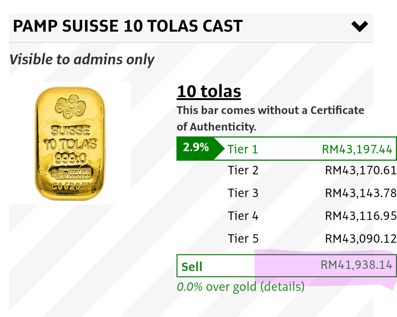
Task: Select the Tier 3 label
Action: (243, 193)
